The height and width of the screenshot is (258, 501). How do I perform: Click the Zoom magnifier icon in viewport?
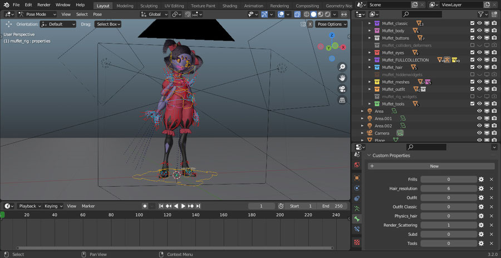click(x=342, y=67)
